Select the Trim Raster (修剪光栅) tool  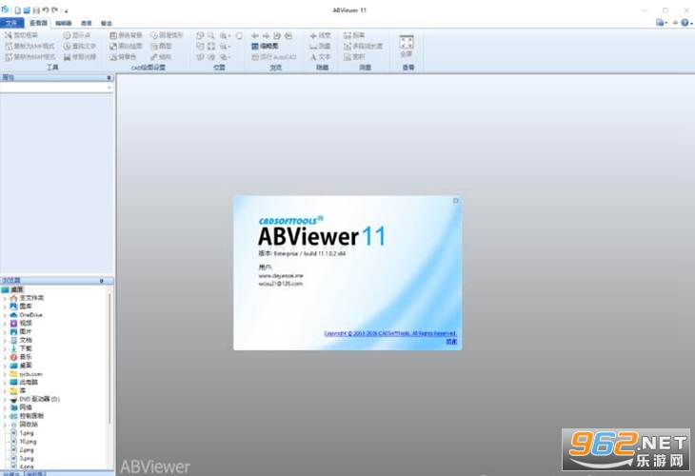tap(80, 57)
